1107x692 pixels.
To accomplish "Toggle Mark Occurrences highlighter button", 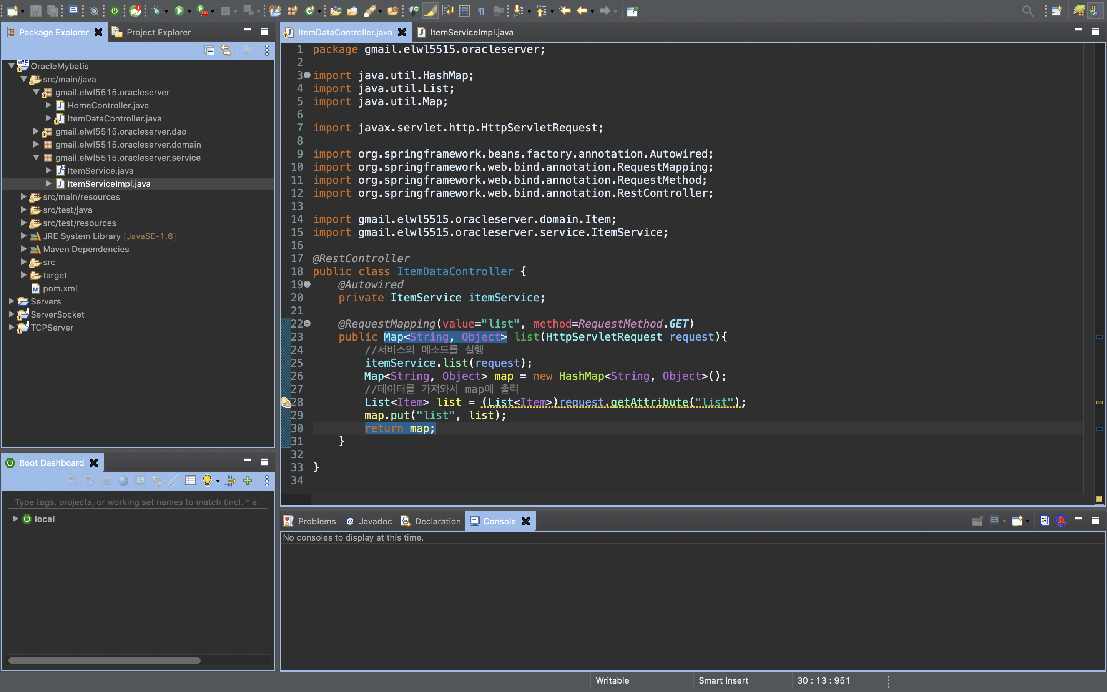I will tap(430, 10).
